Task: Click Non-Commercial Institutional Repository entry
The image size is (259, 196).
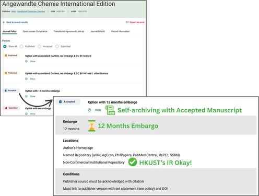Action: (93, 163)
